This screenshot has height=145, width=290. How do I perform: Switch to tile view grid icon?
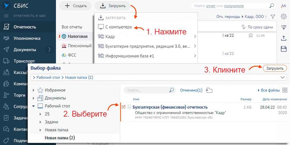285,90
